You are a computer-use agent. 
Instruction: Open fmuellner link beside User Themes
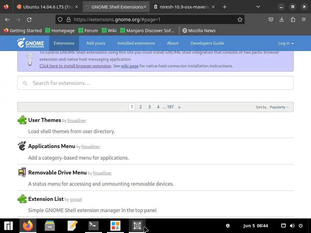[x=77, y=120]
